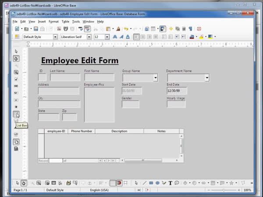Toggle Design Mode in the left sidebar
This screenshot has height=197, width=263.
[16, 59]
